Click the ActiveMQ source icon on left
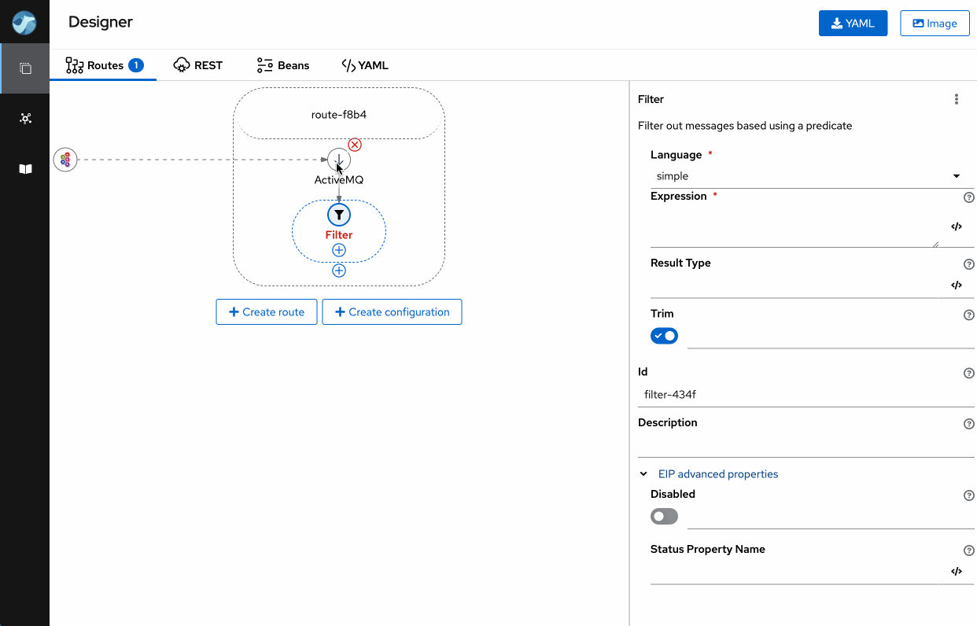This screenshot has width=977, height=626. coord(65,160)
